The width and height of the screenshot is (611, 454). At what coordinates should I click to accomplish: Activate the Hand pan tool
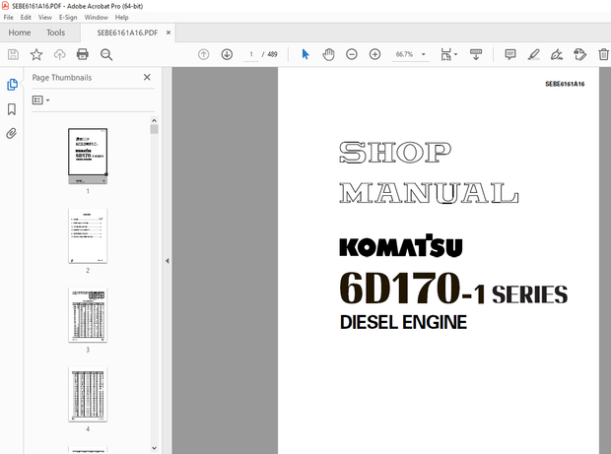(x=328, y=54)
